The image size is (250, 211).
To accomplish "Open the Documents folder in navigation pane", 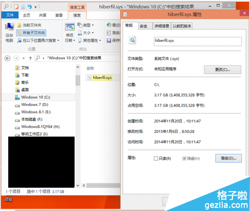I will [22, 68].
